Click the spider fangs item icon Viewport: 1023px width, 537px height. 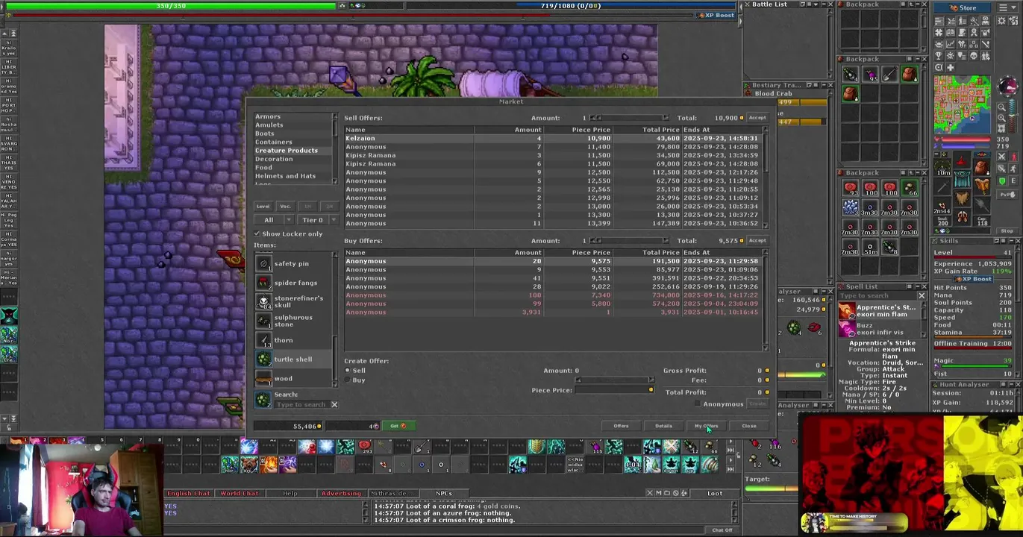(263, 283)
